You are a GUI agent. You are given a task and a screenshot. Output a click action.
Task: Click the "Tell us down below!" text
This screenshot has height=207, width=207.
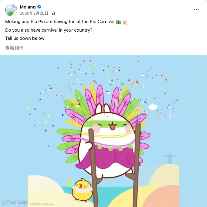(x=25, y=38)
